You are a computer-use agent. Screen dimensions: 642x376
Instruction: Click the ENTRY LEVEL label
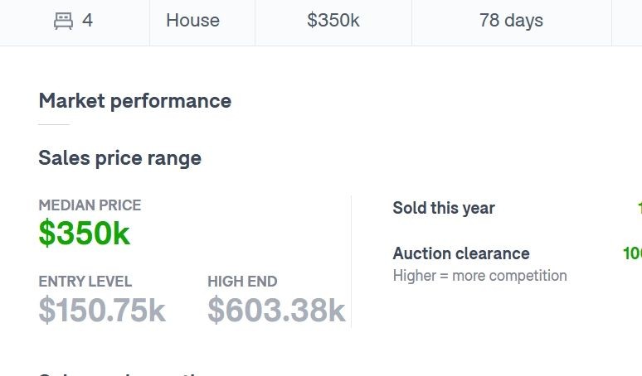(85, 282)
